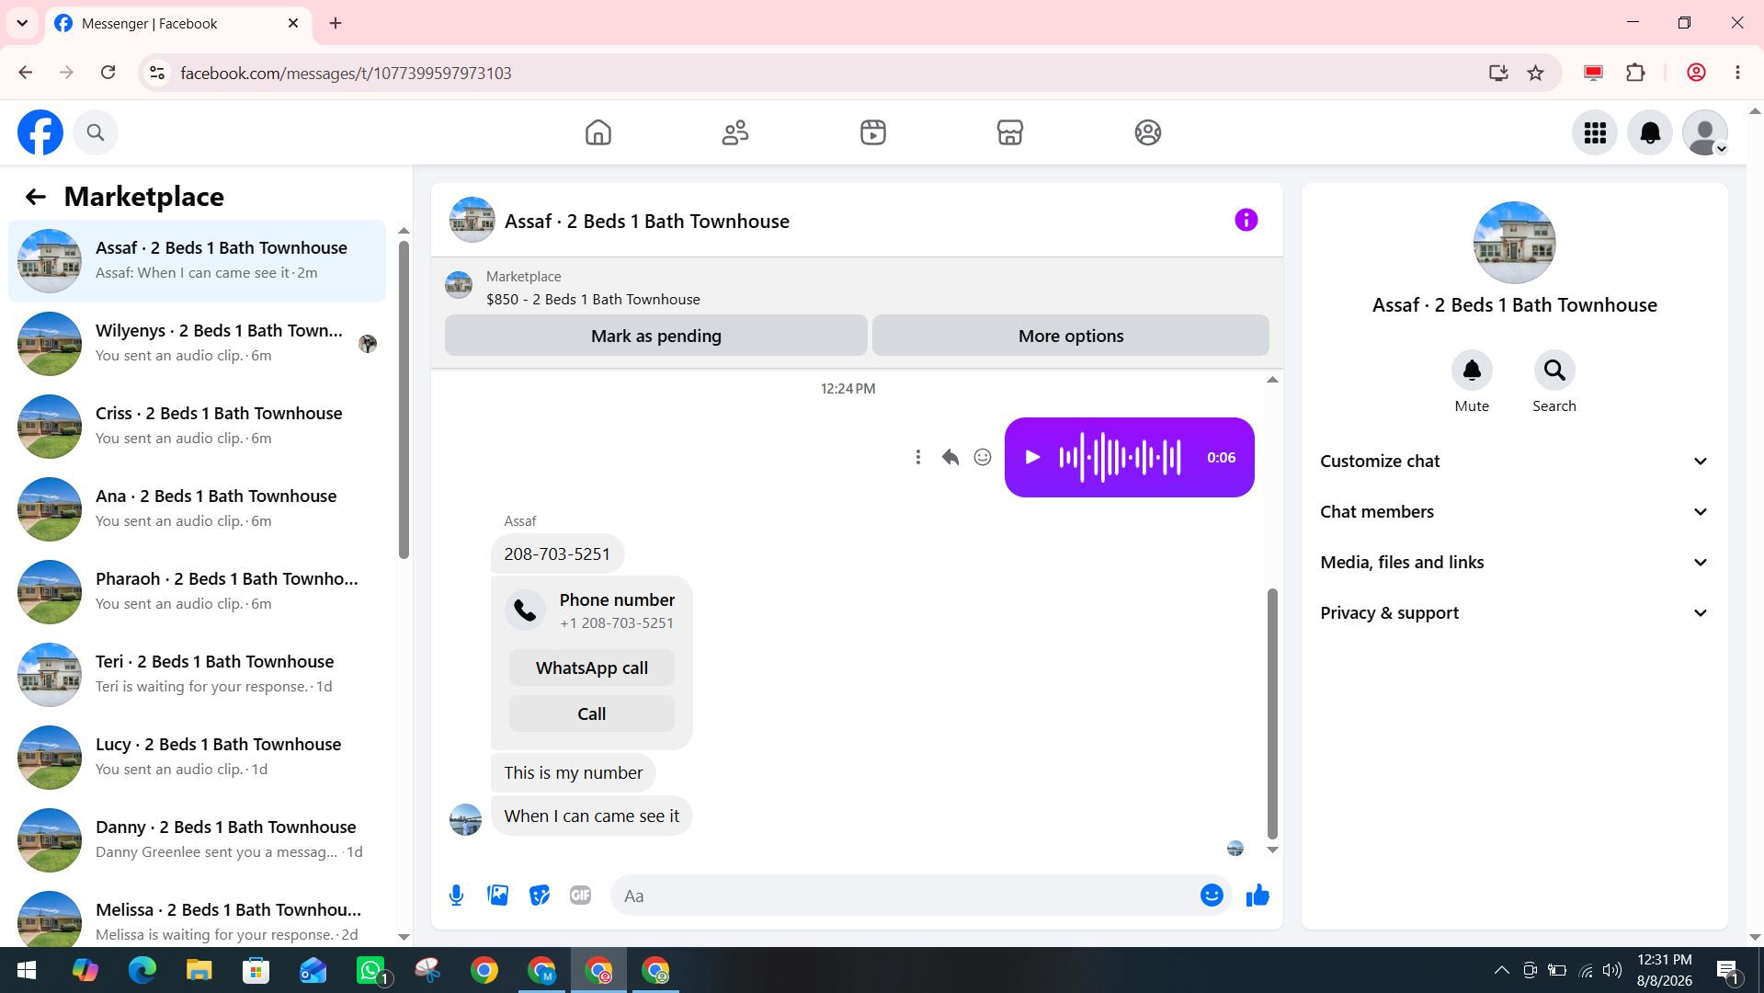Image resolution: width=1764 pixels, height=993 pixels.
Task: Open the account profile avatar menu
Action: point(1705,132)
